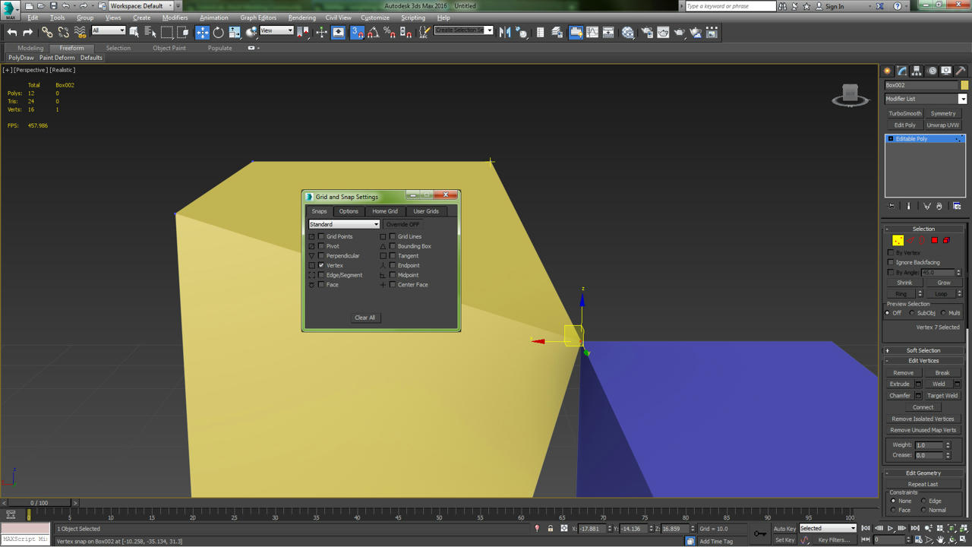This screenshot has width=972, height=547.
Task: Enable the Endpoint snap checkbox
Action: pos(393,265)
